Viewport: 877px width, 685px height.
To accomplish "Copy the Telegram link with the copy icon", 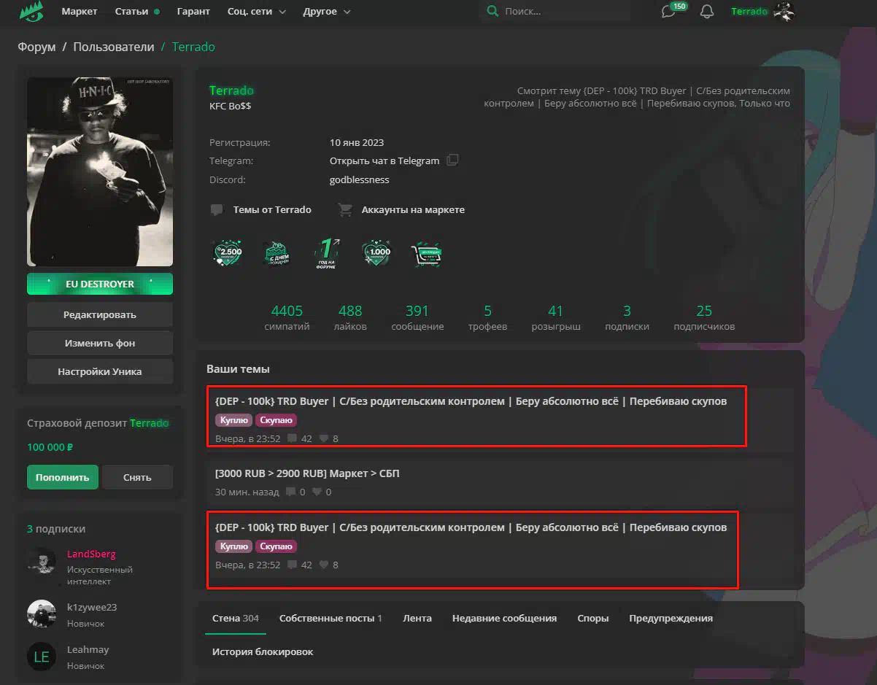I will coord(453,160).
